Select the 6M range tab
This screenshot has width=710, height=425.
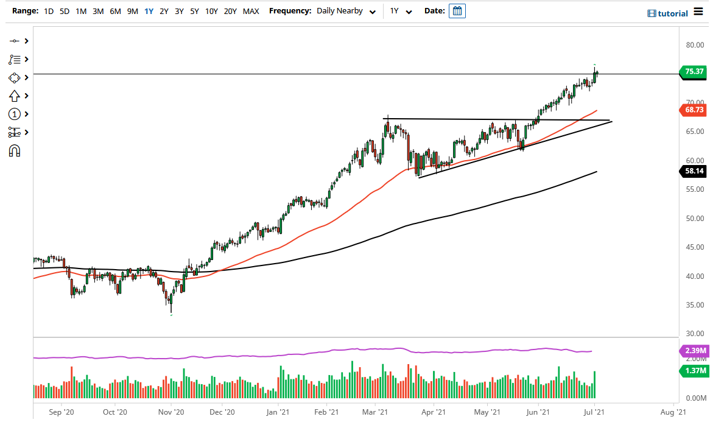point(115,10)
